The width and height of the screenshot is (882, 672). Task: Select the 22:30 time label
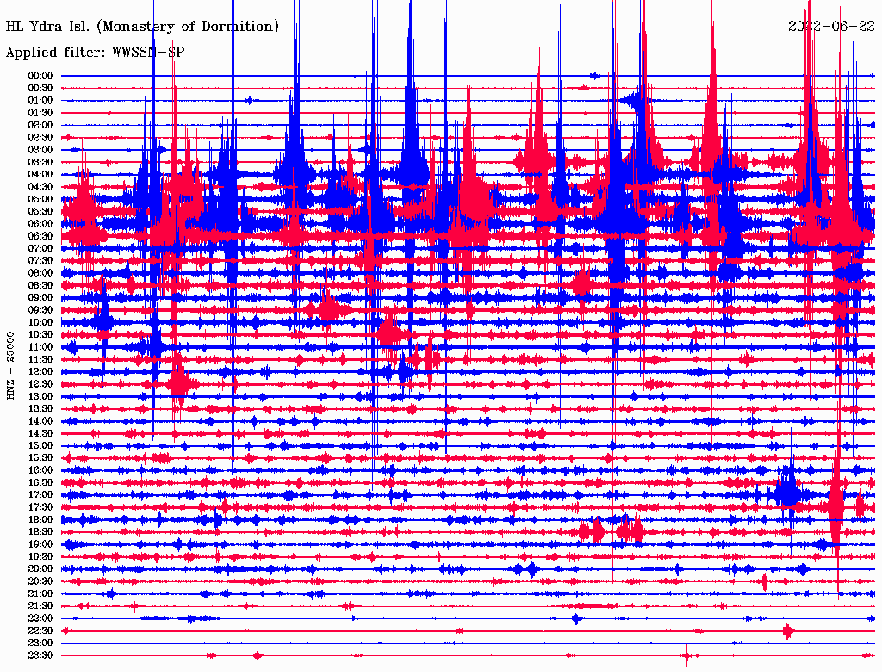click(40, 631)
